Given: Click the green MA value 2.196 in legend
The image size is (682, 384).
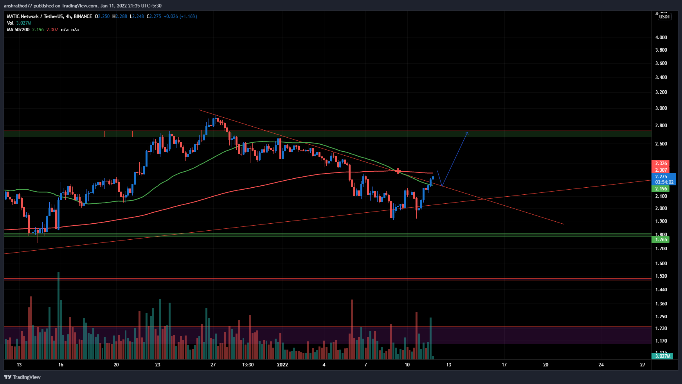Looking at the screenshot, I should [38, 30].
